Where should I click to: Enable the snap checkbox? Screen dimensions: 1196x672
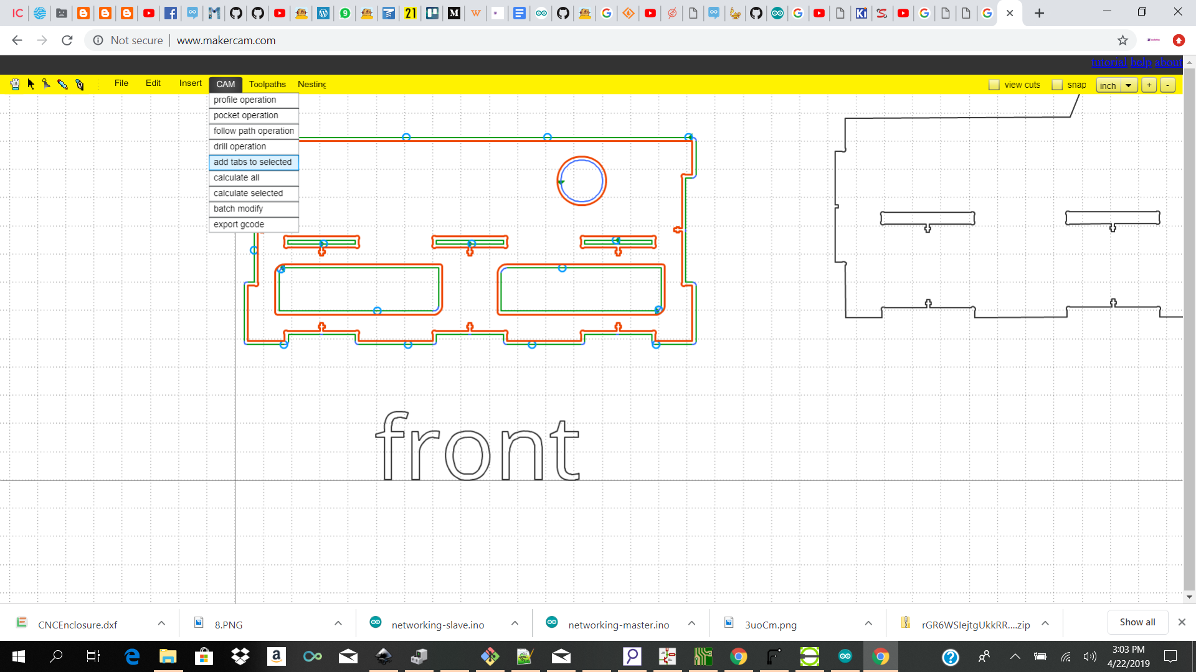(1058, 84)
